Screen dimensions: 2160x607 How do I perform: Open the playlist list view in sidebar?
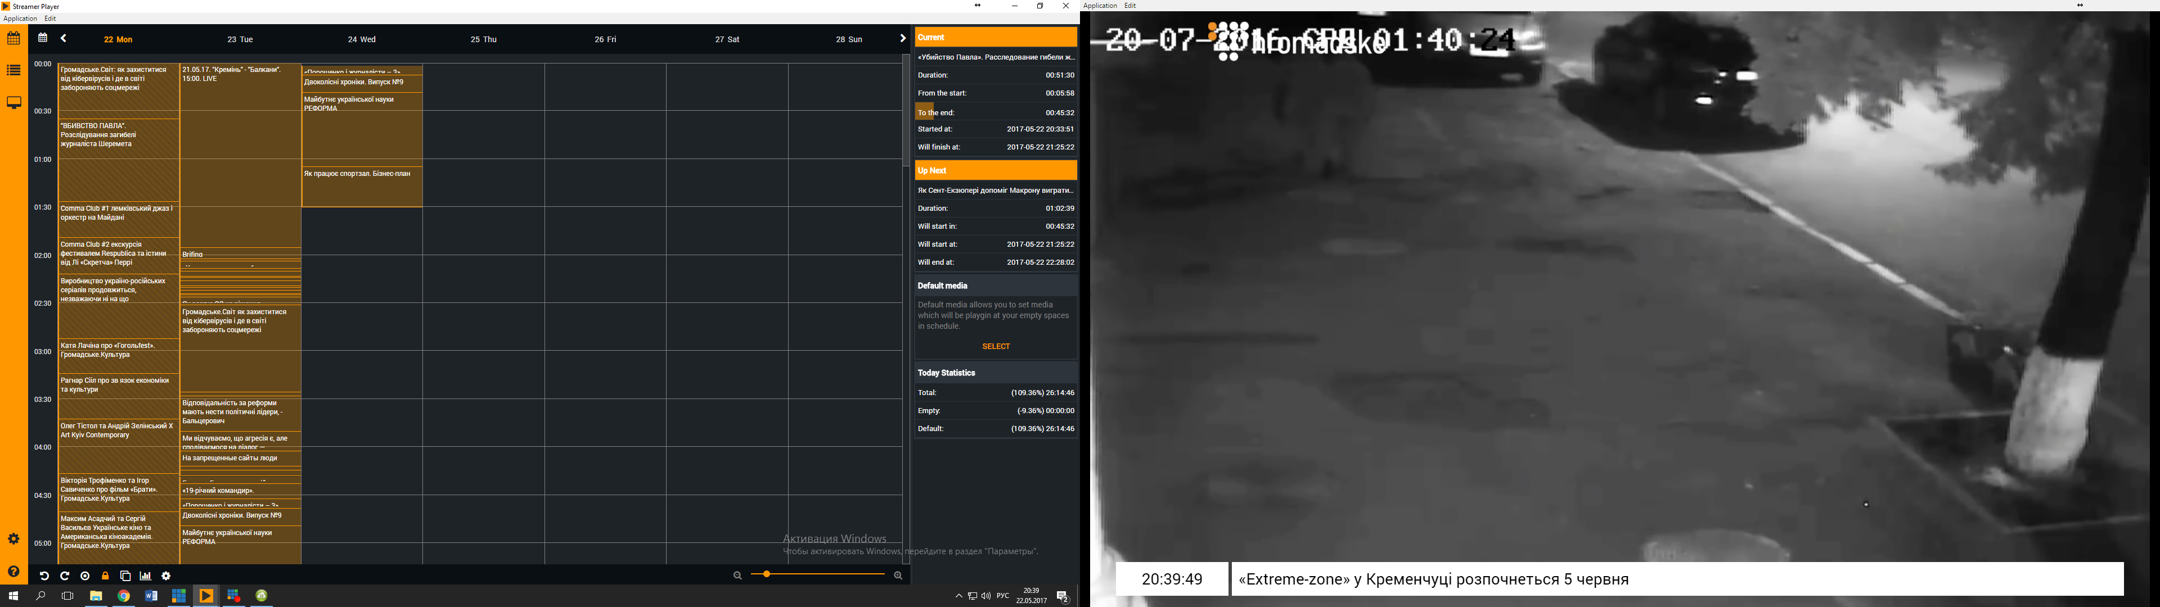(13, 70)
